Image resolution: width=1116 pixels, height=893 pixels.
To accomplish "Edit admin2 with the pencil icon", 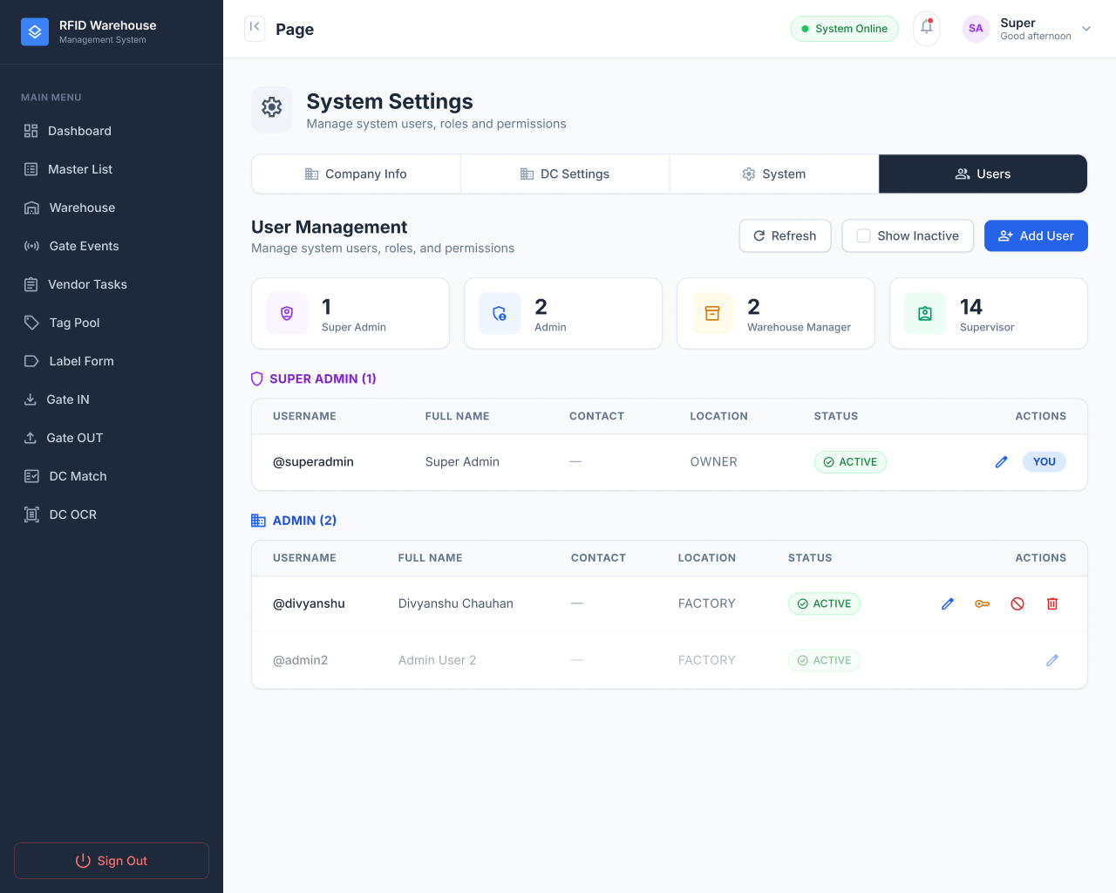I will pos(1052,660).
